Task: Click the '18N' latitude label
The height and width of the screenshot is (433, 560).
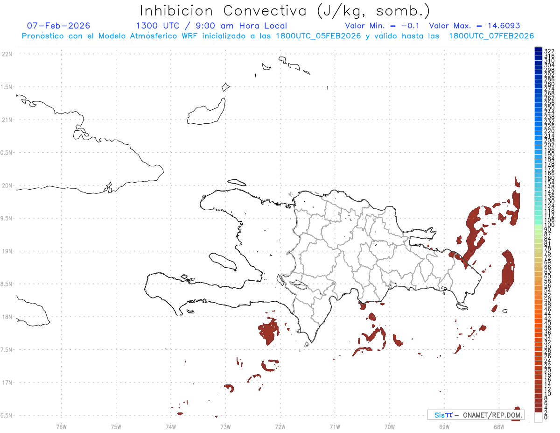Action: pos(7,317)
